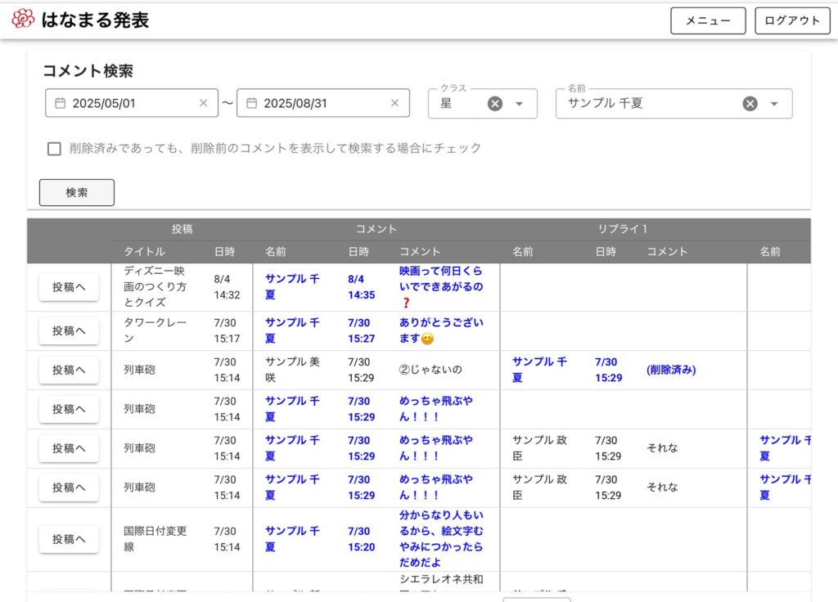Clear the クラス selection 星
Image resolution: width=838 pixels, height=602 pixels.
click(495, 104)
